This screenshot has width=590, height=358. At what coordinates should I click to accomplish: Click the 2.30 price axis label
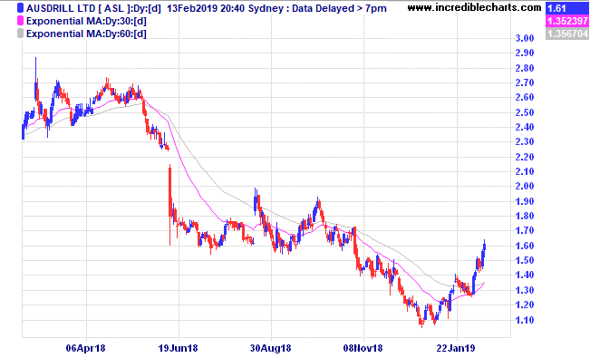pos(525,141)
